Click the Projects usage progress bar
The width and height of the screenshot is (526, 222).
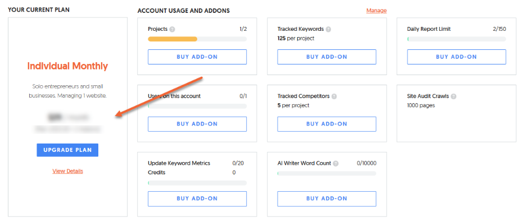(197, 39)
